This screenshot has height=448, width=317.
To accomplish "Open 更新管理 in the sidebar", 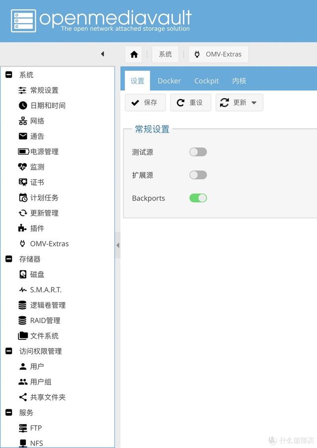I will pyautogui.click(x=45, y=213).
